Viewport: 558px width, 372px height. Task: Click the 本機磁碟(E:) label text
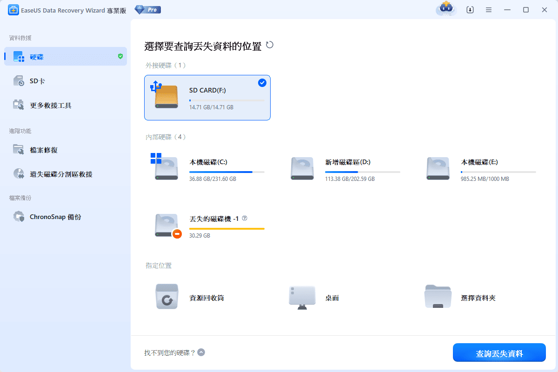[479, 162]
